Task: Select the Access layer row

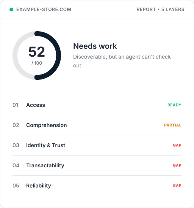Action: point(97,105)
